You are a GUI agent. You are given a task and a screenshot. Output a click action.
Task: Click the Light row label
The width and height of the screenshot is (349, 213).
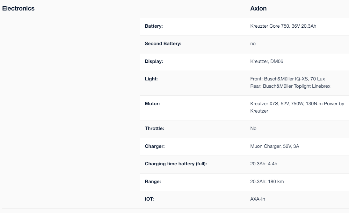coord(151,79)
